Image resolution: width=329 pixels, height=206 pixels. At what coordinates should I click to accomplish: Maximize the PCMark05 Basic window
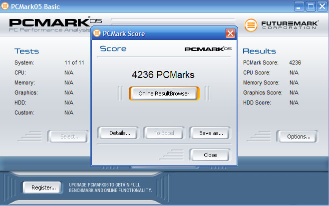(x=311, y=6)
